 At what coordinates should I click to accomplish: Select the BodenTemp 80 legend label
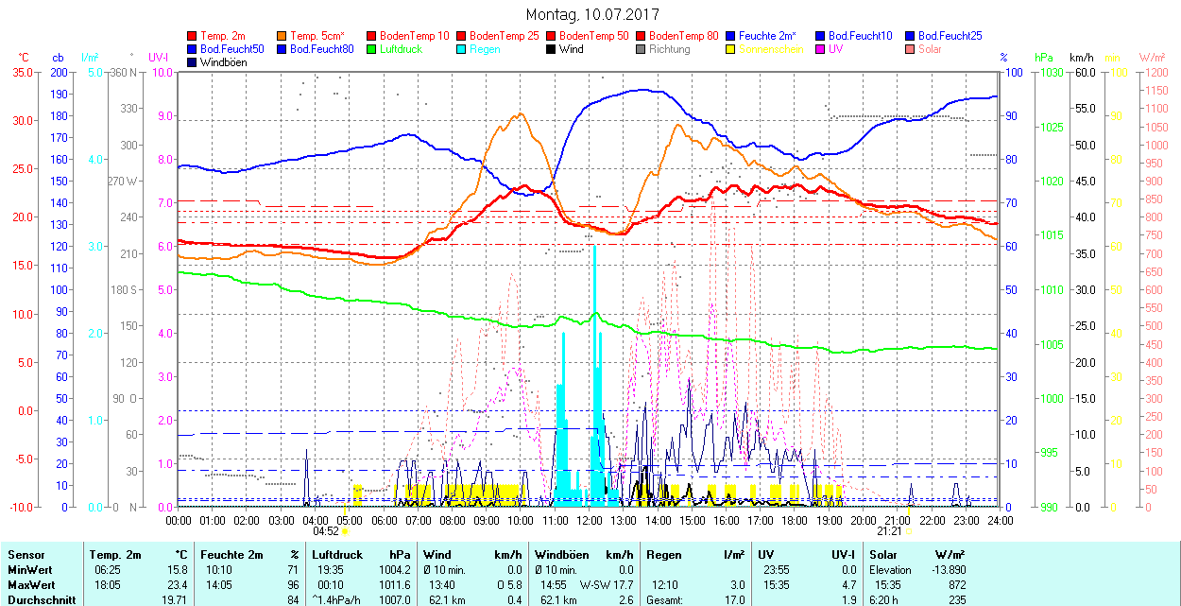(x=684, y=35)
